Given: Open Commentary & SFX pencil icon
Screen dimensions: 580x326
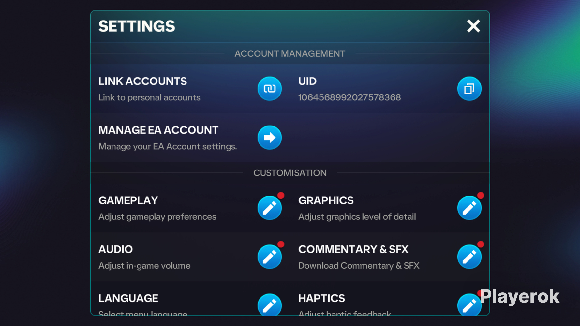Looking at the screenshot, I should tap(469, 257).
